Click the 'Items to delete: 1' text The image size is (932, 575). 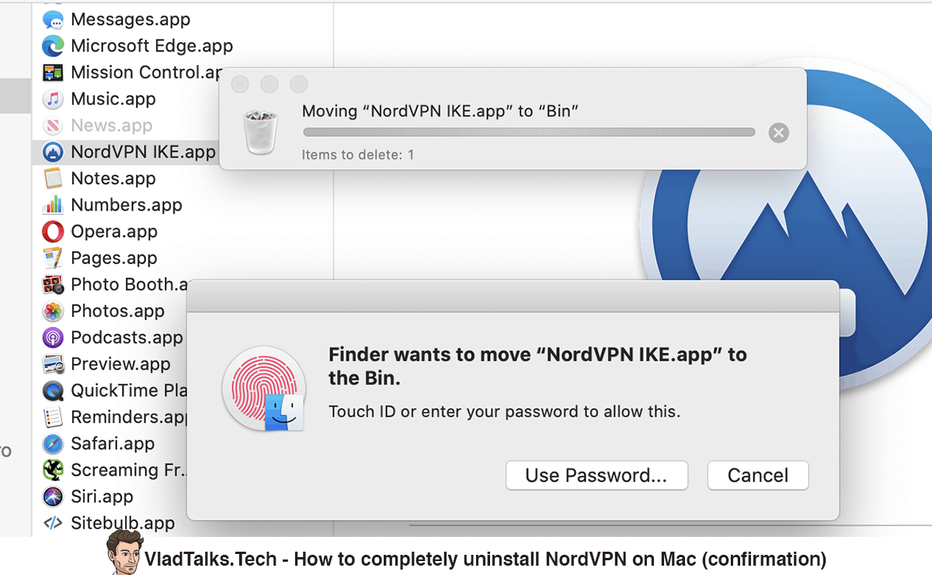pos(358,155)
